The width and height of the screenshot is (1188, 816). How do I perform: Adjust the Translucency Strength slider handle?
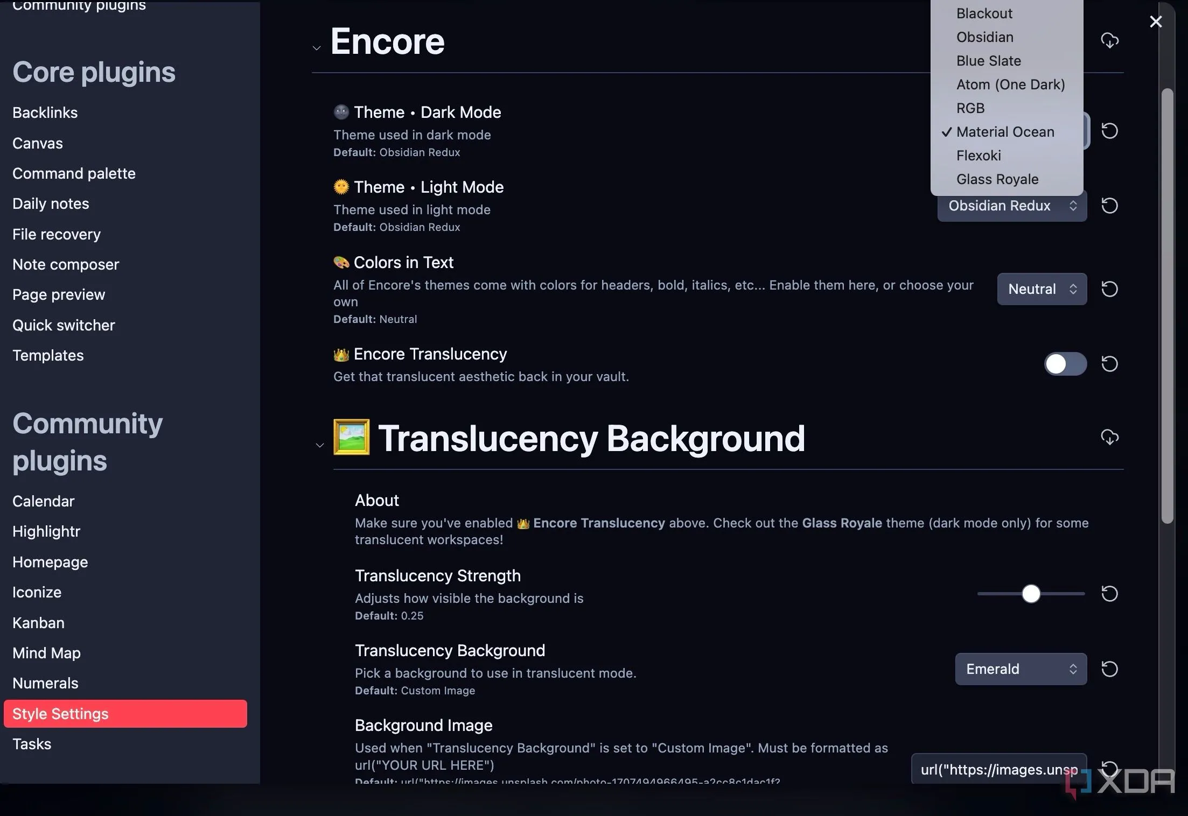pos(1031,594)
